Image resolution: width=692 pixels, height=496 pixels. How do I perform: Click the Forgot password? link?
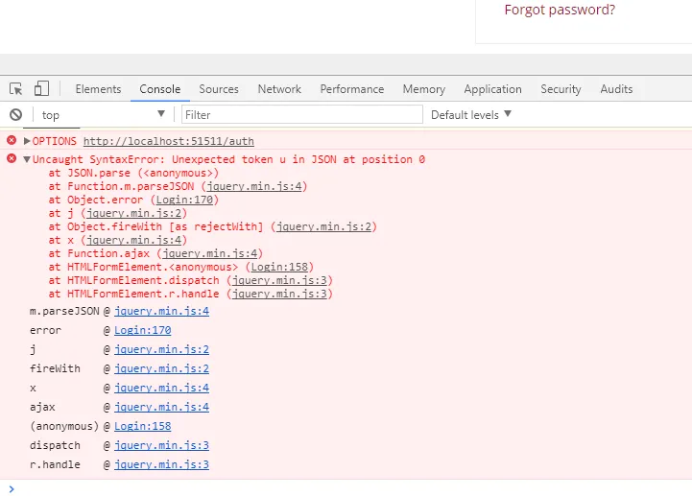(560, 11)
